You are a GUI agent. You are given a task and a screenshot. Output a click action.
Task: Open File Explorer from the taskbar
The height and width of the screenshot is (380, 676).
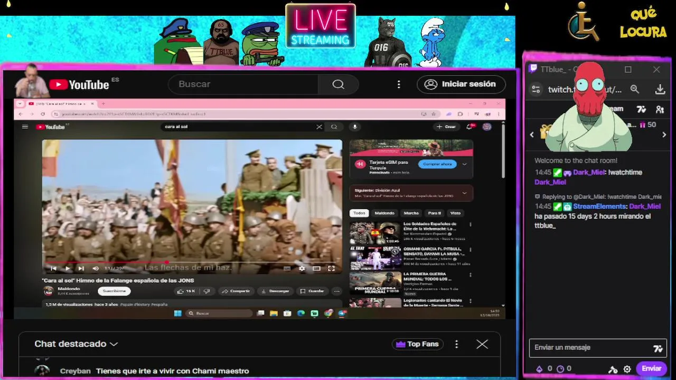(x=274, y=313)
